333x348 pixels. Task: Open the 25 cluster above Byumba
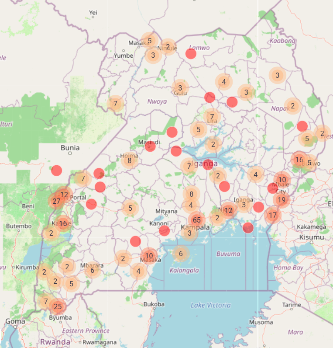tap(58, 306)
